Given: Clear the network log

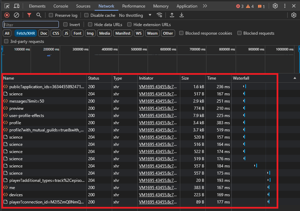Looking at the screenshot, I should pyautogui.click(x=17, y=15).
